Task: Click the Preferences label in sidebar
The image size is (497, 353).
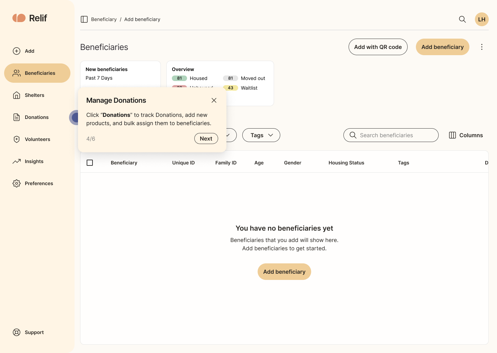Action: pos(39,183)
